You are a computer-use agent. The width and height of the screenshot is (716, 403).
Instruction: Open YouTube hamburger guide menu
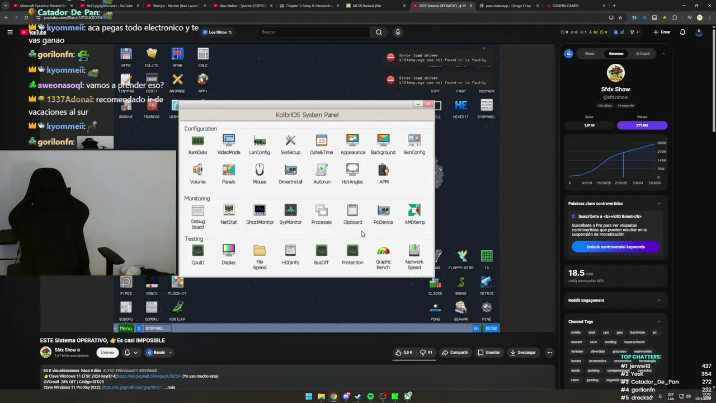[x=10, y=32]
